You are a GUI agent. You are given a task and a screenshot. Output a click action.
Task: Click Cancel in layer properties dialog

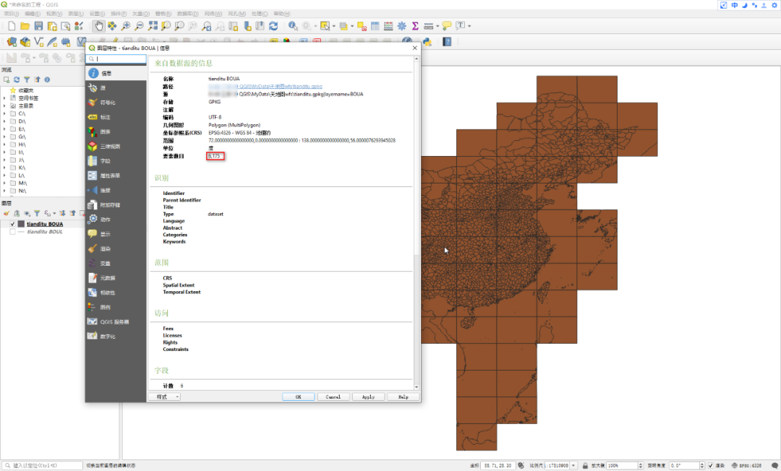(x=333, y=397)
